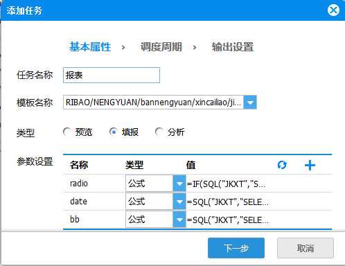Click the bb parameter formula value
Image resolution: width=345 pixels, height=266 pixels.
228,220
